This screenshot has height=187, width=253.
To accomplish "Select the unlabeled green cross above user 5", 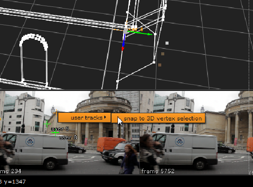I will [x=47, y=124].
